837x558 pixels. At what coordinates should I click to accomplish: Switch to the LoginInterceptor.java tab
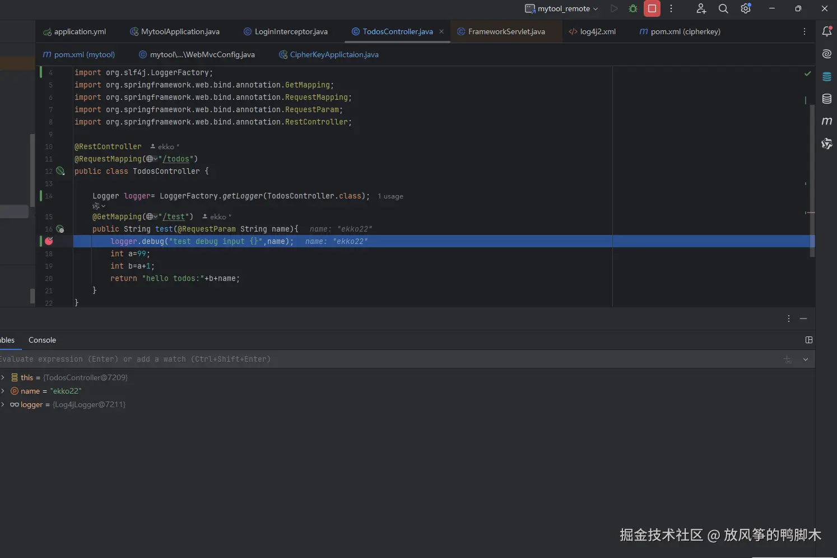point(286,31)
